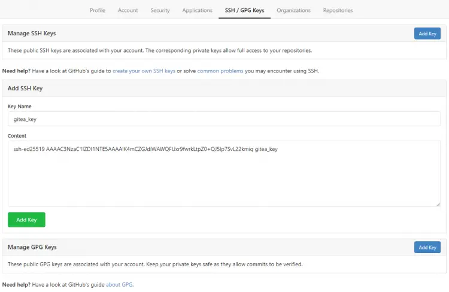This screenshot has width=449, height=292.
Task: Click the SSH keys description sentence
Action: click(160, 50)
